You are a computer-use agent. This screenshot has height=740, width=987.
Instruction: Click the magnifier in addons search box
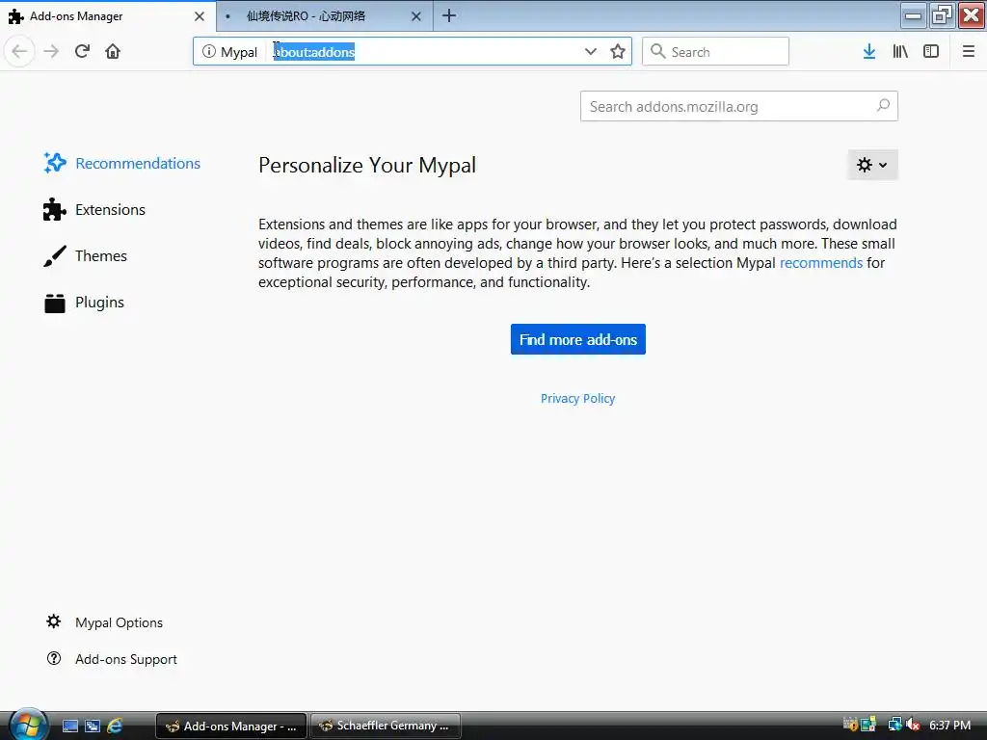(883, 106)
